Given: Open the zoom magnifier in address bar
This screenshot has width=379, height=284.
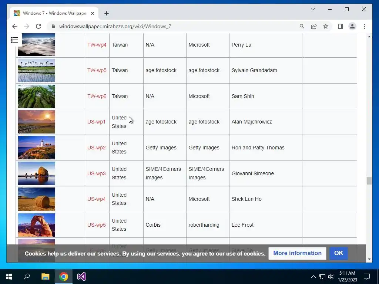Looking at the screenshot, I should pyautogui.click(x=302, y=26).
